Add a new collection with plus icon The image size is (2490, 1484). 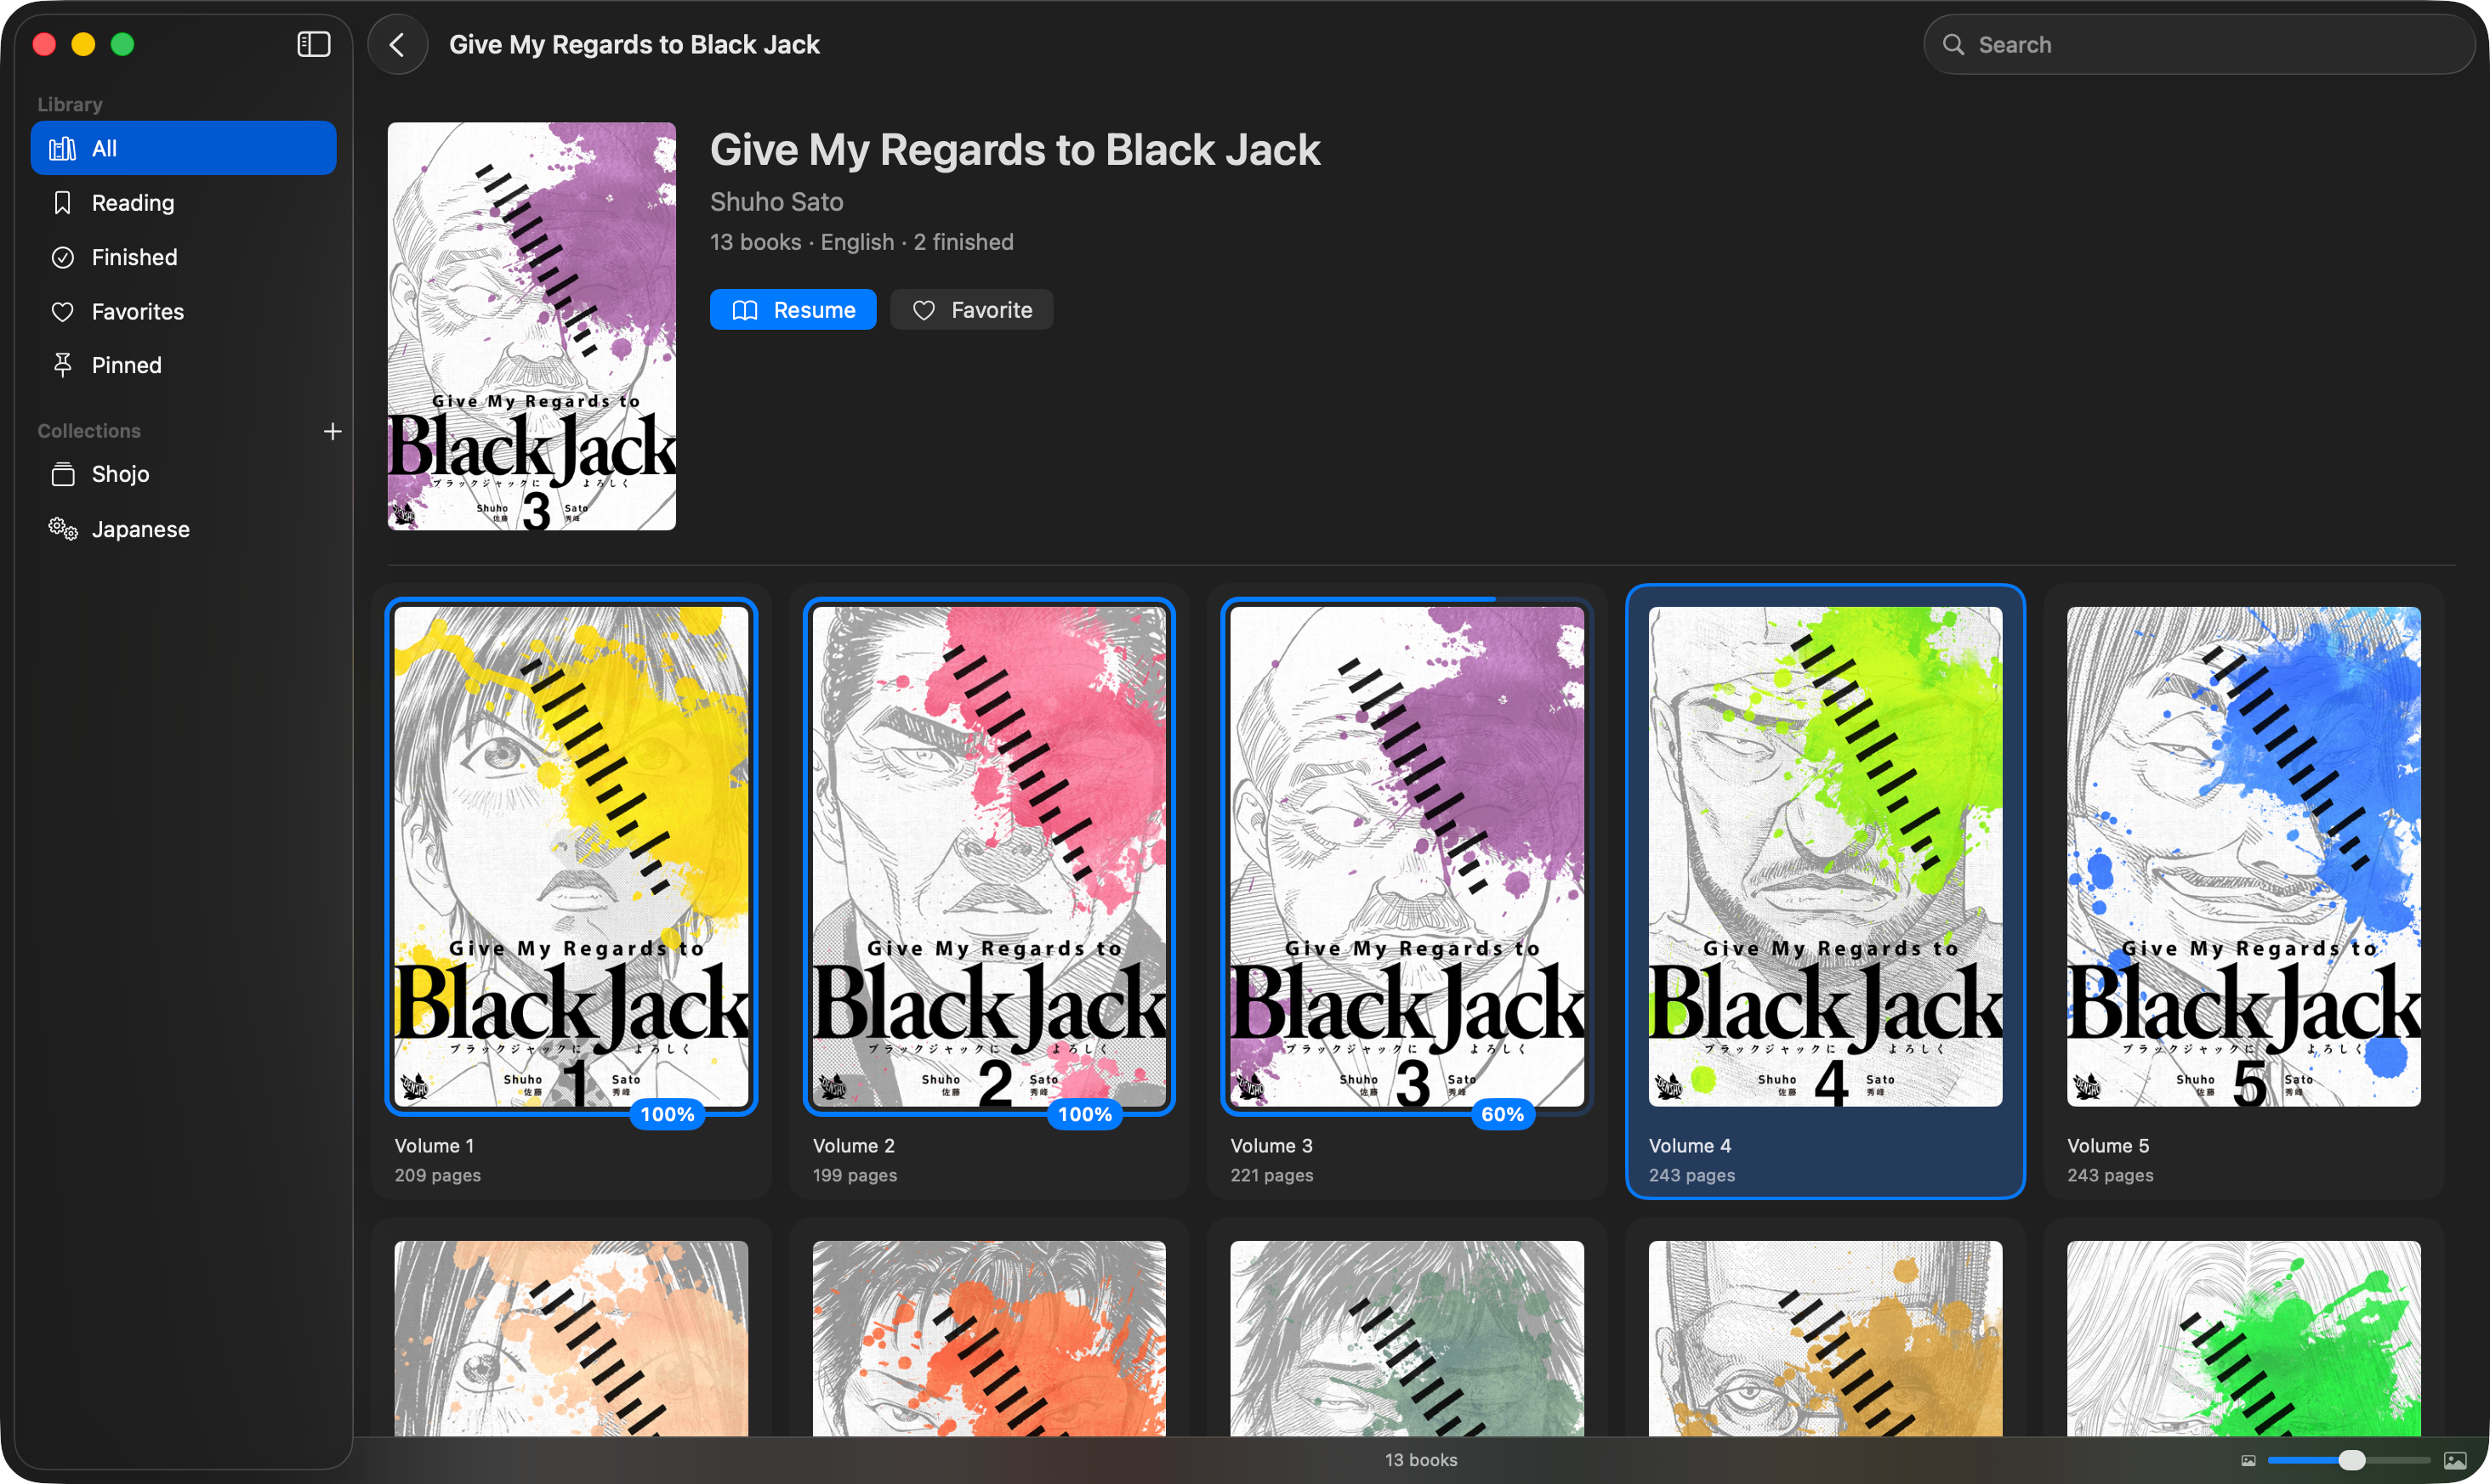point(333,431)
